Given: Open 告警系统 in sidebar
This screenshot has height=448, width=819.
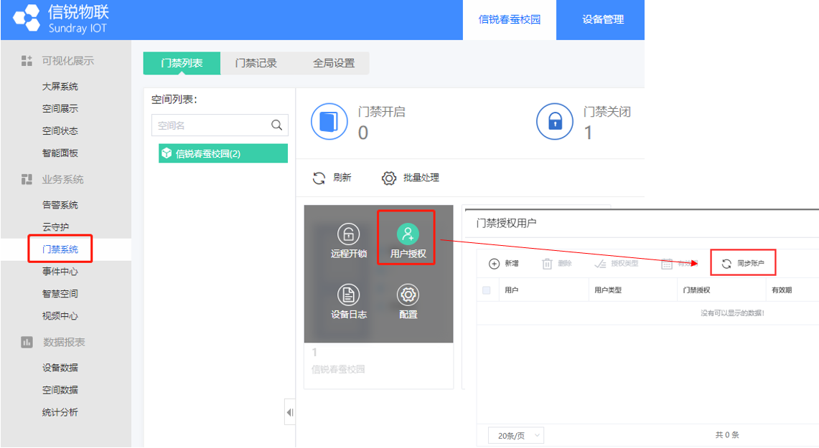Looking at the screenshot, I should pyautogui.click(x=60, y=205).
